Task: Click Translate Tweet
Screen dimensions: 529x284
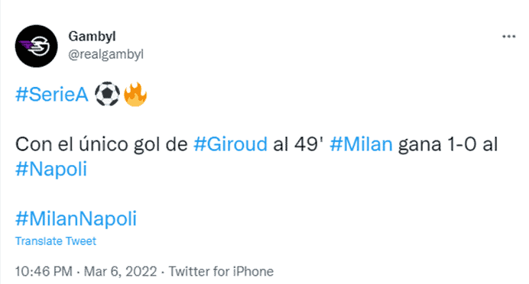Action: (x=56, y=241)
